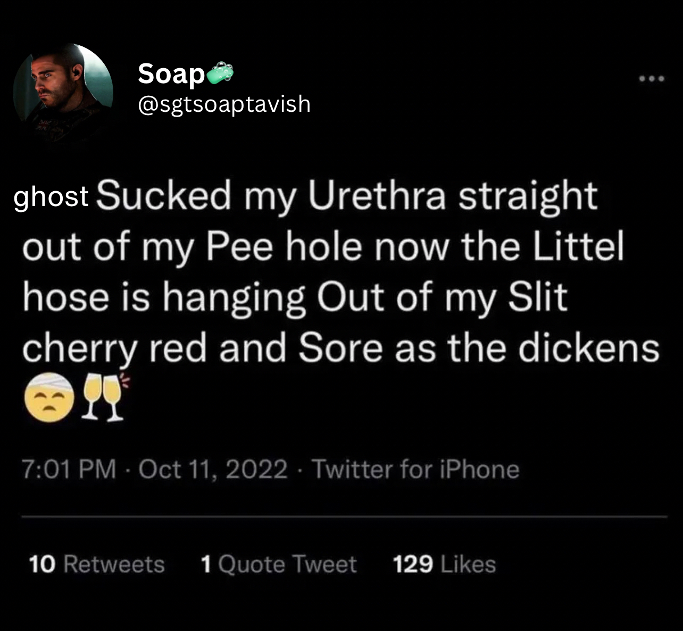Open the Twitter for iPhone source link
683x631 pixels.
tap(415, 469)
